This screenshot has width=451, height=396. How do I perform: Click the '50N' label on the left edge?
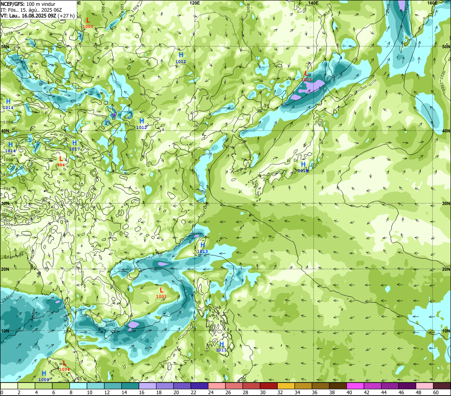(x=5, y=47)
